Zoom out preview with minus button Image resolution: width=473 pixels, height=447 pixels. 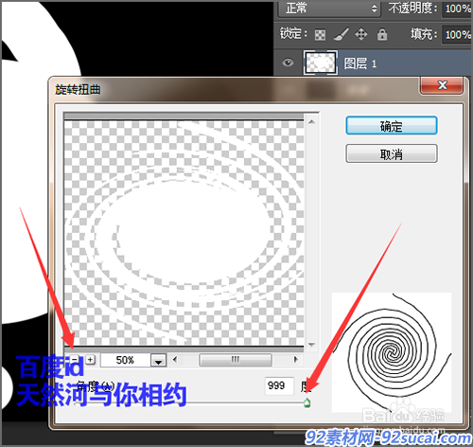tap(75, 359)
